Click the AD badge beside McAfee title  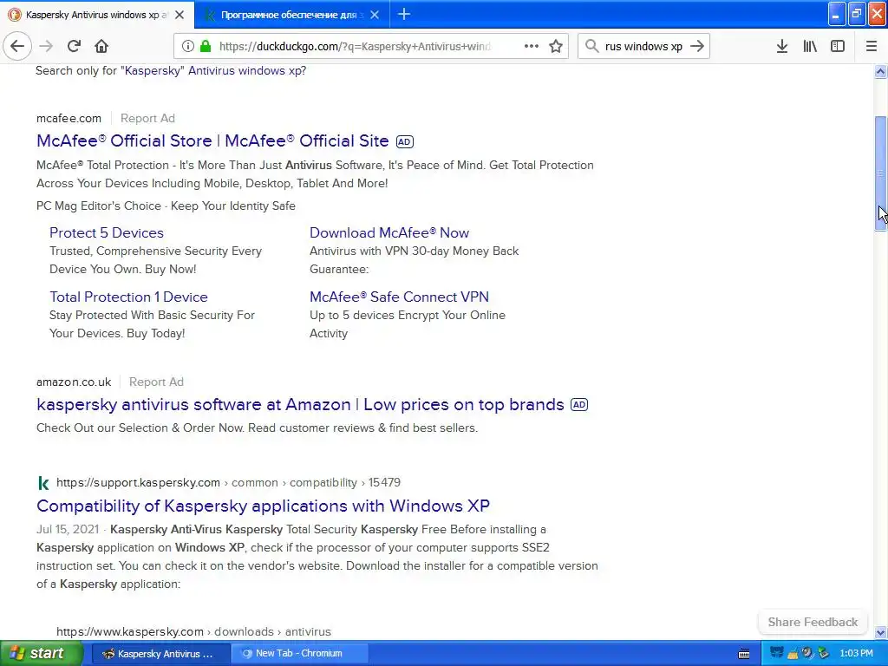click(404, 141)
